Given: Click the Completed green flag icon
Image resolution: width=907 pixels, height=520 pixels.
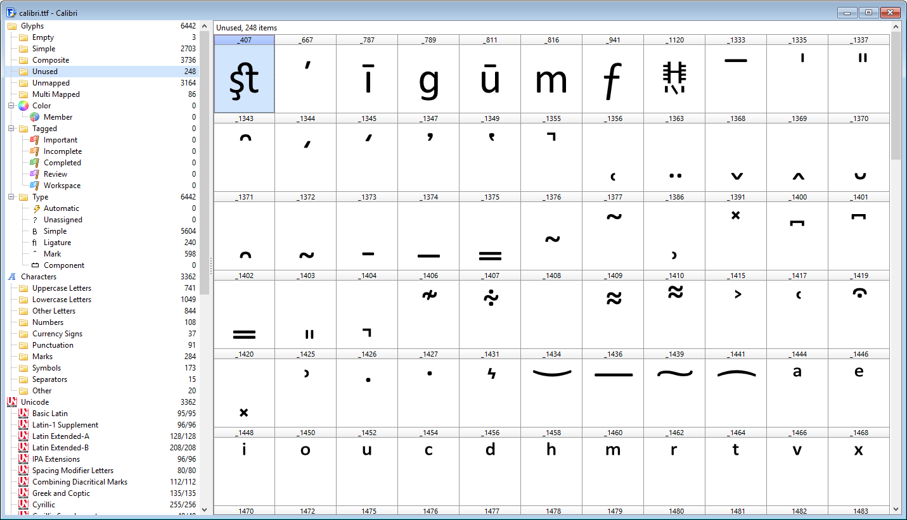Looking at the screenshot, I should (x=35, y=163).
